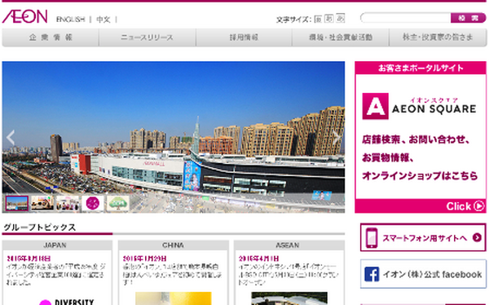Click the Facebook logo icon
This screenshot has height=305, width=489.
pos(372,274)
